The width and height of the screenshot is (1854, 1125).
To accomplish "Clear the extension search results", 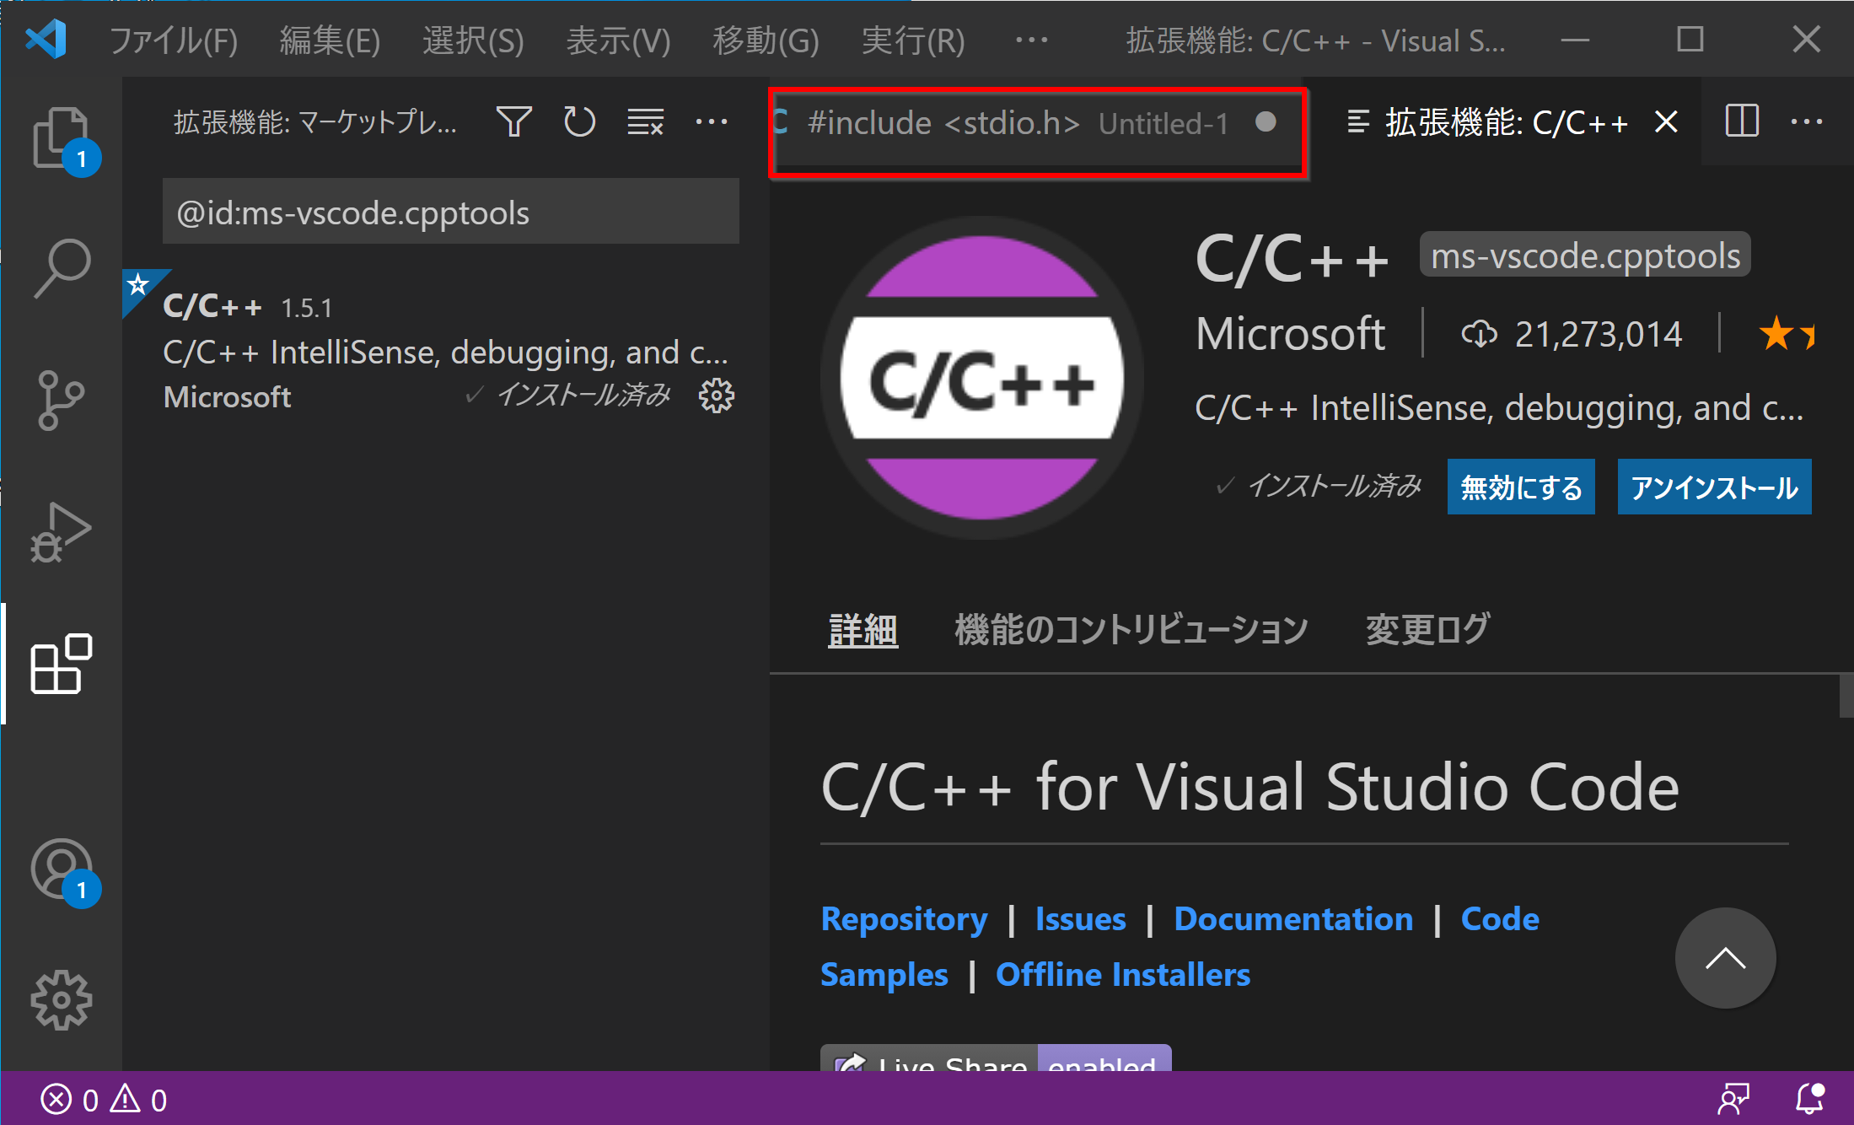I will coord(645,121).
